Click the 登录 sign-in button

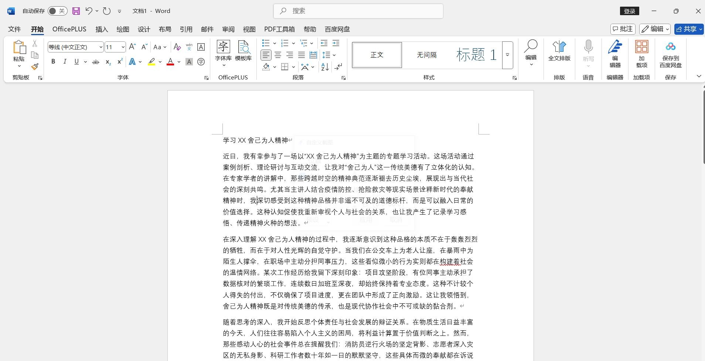[x=629, y=11]
